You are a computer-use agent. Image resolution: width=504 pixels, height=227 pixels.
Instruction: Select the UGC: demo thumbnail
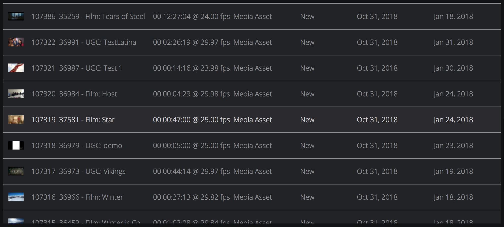coord(16,146)
